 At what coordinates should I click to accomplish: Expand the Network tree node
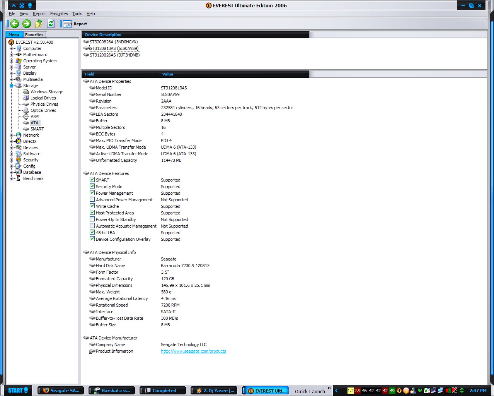coord(11,135)
